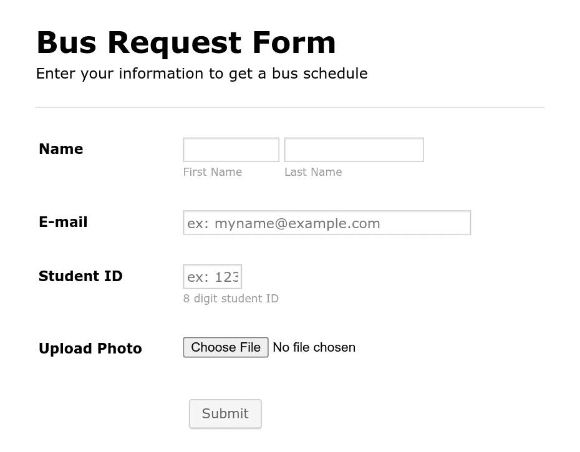Click the form subtitle text
The image size is (580, 452).
pos(202,74)
